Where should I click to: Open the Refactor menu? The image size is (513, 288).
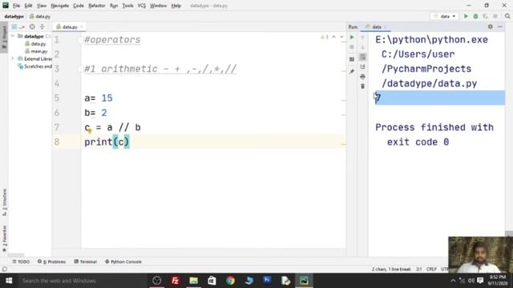(x=96, y=6)
